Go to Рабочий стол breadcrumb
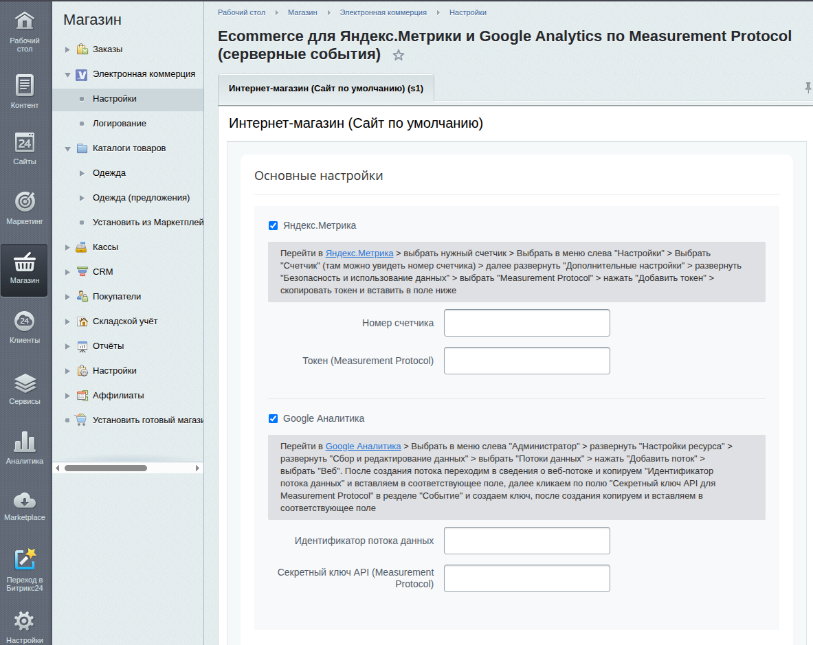This screenshot has width=813, height=645. pos(242,12)
